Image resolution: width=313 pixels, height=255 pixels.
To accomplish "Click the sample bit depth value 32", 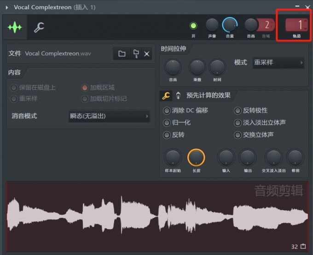I will pos(295,247).
